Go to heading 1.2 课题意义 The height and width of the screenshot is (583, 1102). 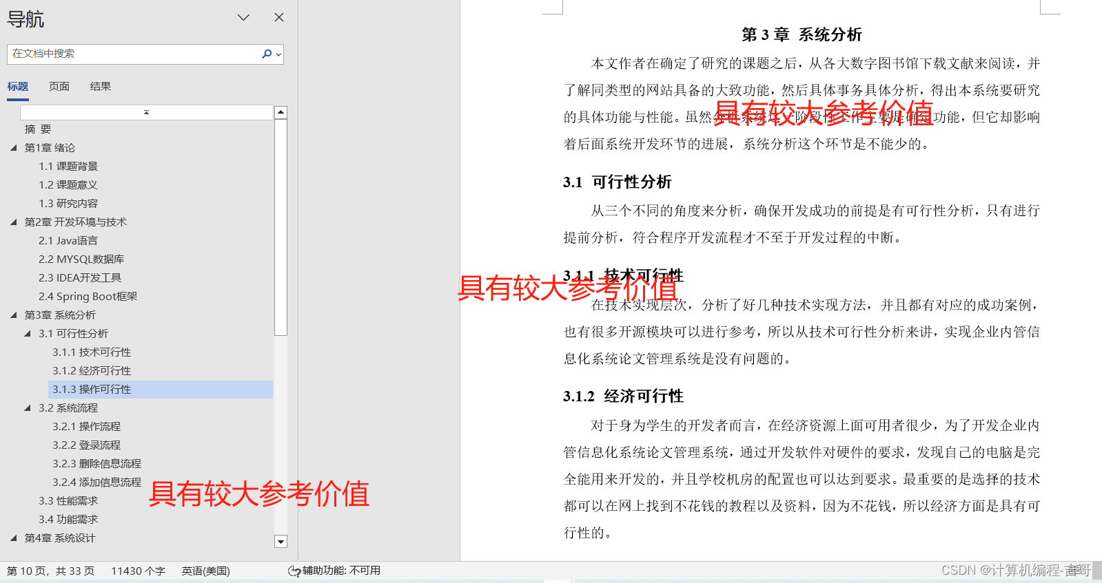click(x=68, y=185)
